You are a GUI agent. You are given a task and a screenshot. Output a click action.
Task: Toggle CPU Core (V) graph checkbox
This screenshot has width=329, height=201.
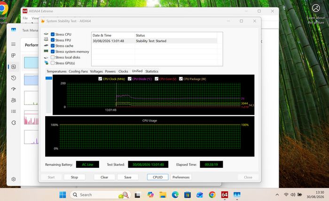pos(157,79)
